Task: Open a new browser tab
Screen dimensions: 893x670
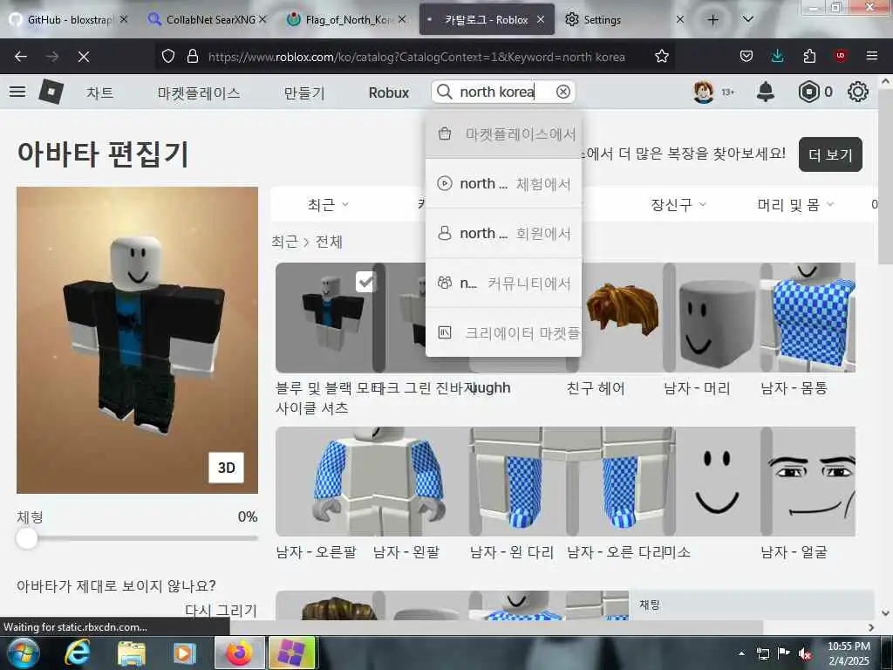Action: 712,20
